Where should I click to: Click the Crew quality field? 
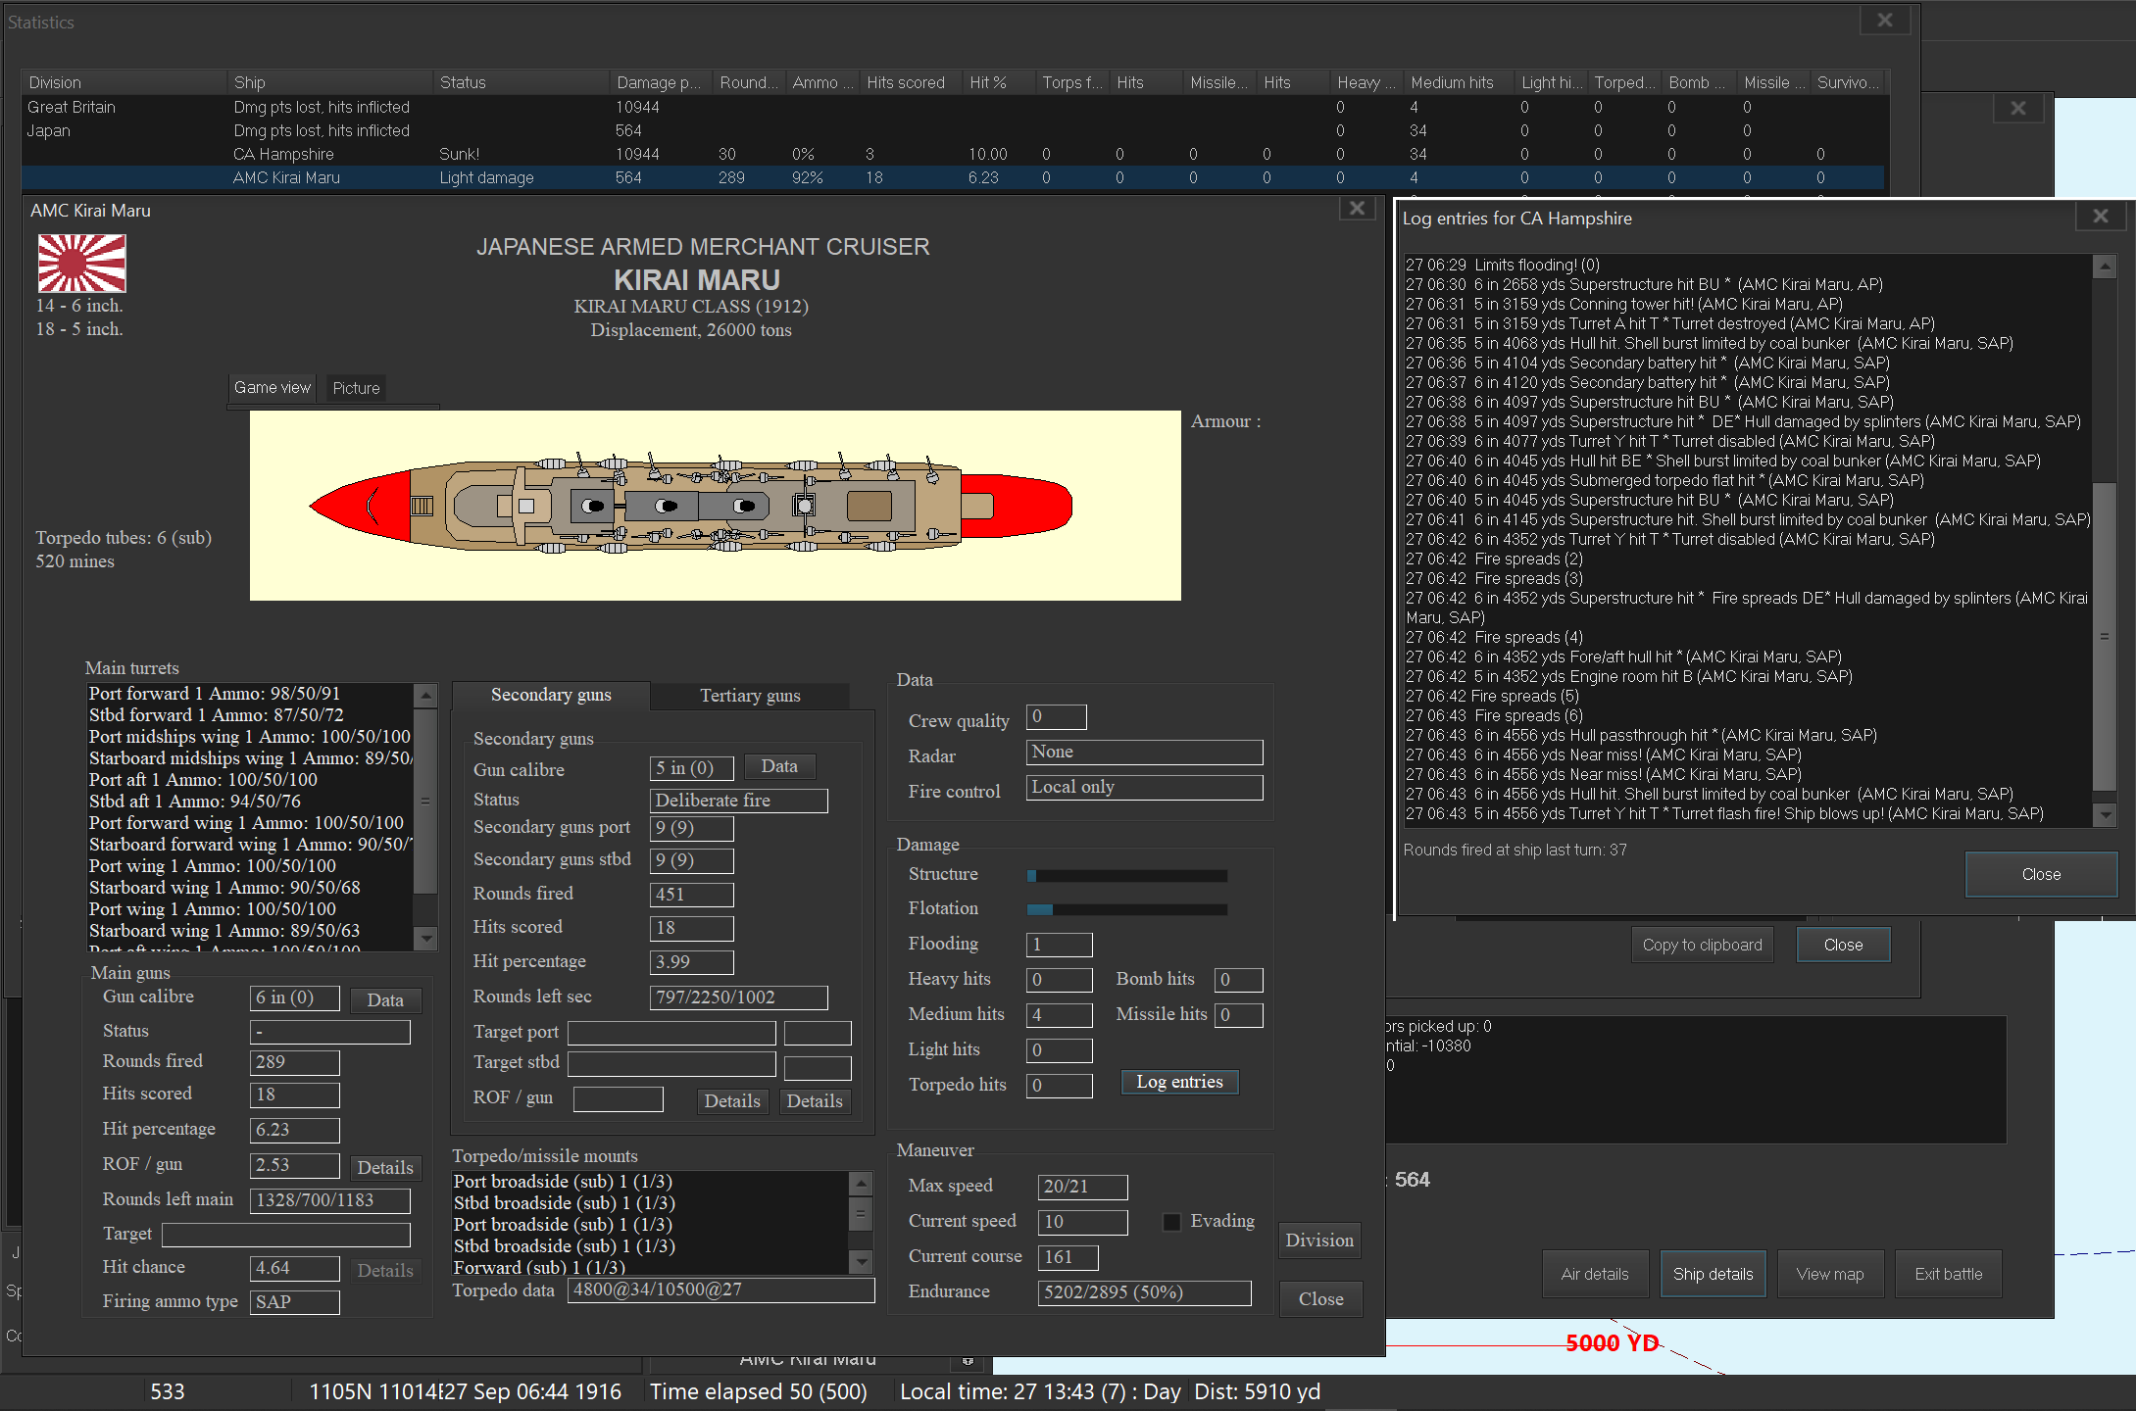click(1056, 717)
